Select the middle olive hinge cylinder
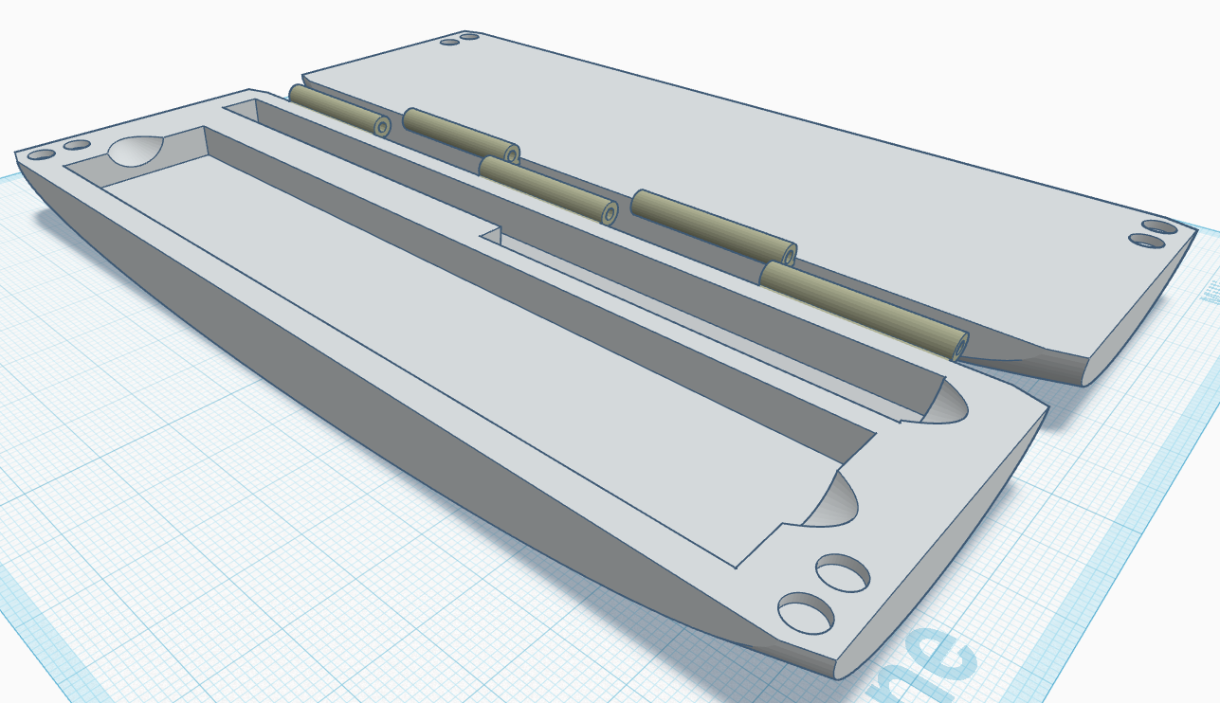Image resolution: width=1220 pixels, height=703 pixels. coord(548,189)
